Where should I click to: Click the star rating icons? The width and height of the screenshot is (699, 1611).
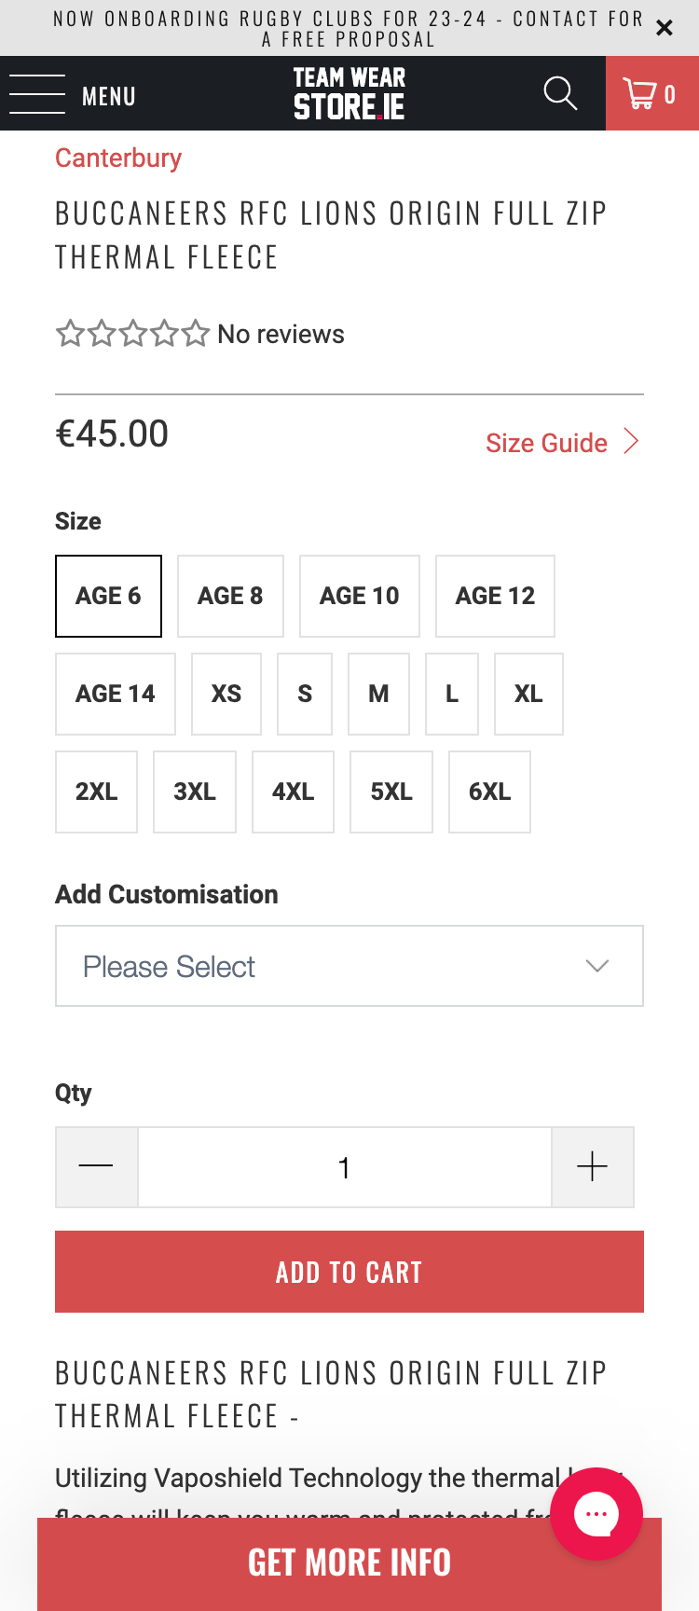coord(132,334)
